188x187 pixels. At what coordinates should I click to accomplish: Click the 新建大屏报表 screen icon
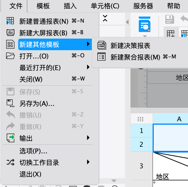[10, 33]
